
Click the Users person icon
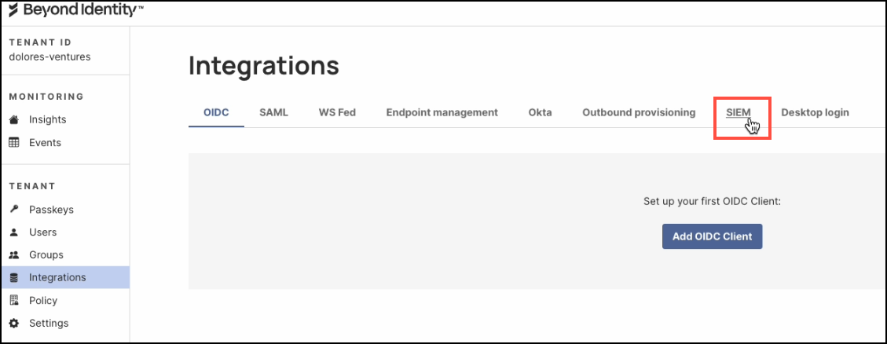point(13,232)
